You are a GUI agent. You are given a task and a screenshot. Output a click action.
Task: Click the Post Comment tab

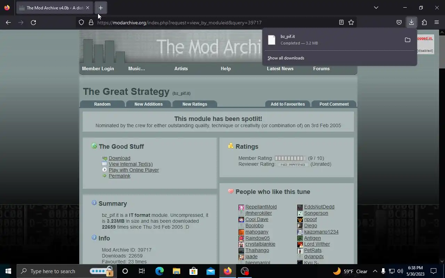tap(334, 104)
